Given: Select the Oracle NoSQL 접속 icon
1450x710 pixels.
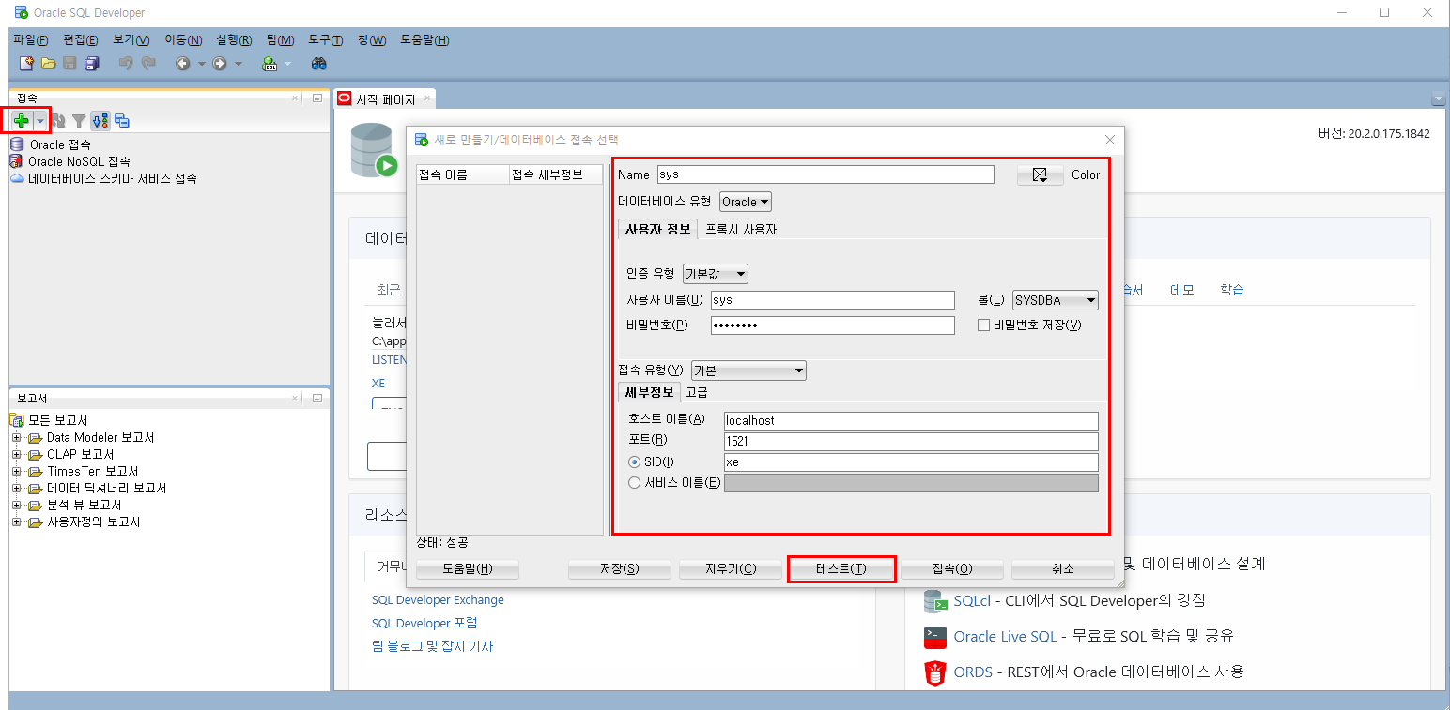Looking at the screenshot, I should (17, 161).
